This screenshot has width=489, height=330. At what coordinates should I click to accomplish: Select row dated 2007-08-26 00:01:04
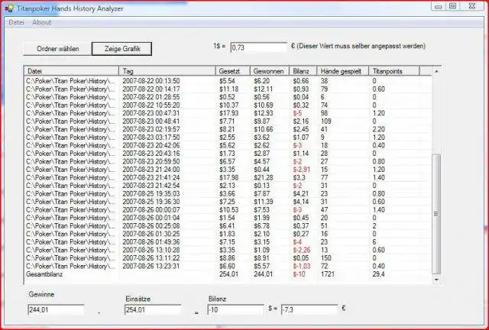point(228,218)
